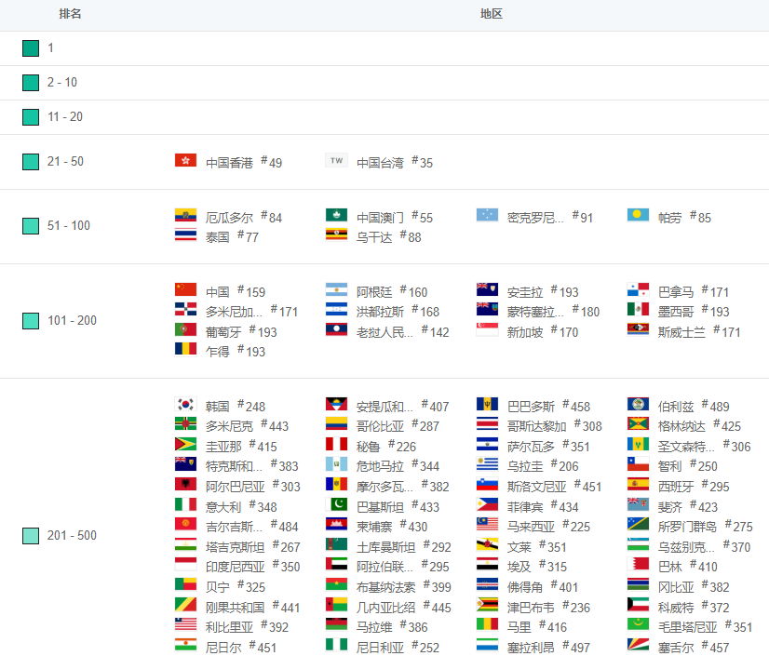Open the 中国香港 region entry

click(229, 162)
